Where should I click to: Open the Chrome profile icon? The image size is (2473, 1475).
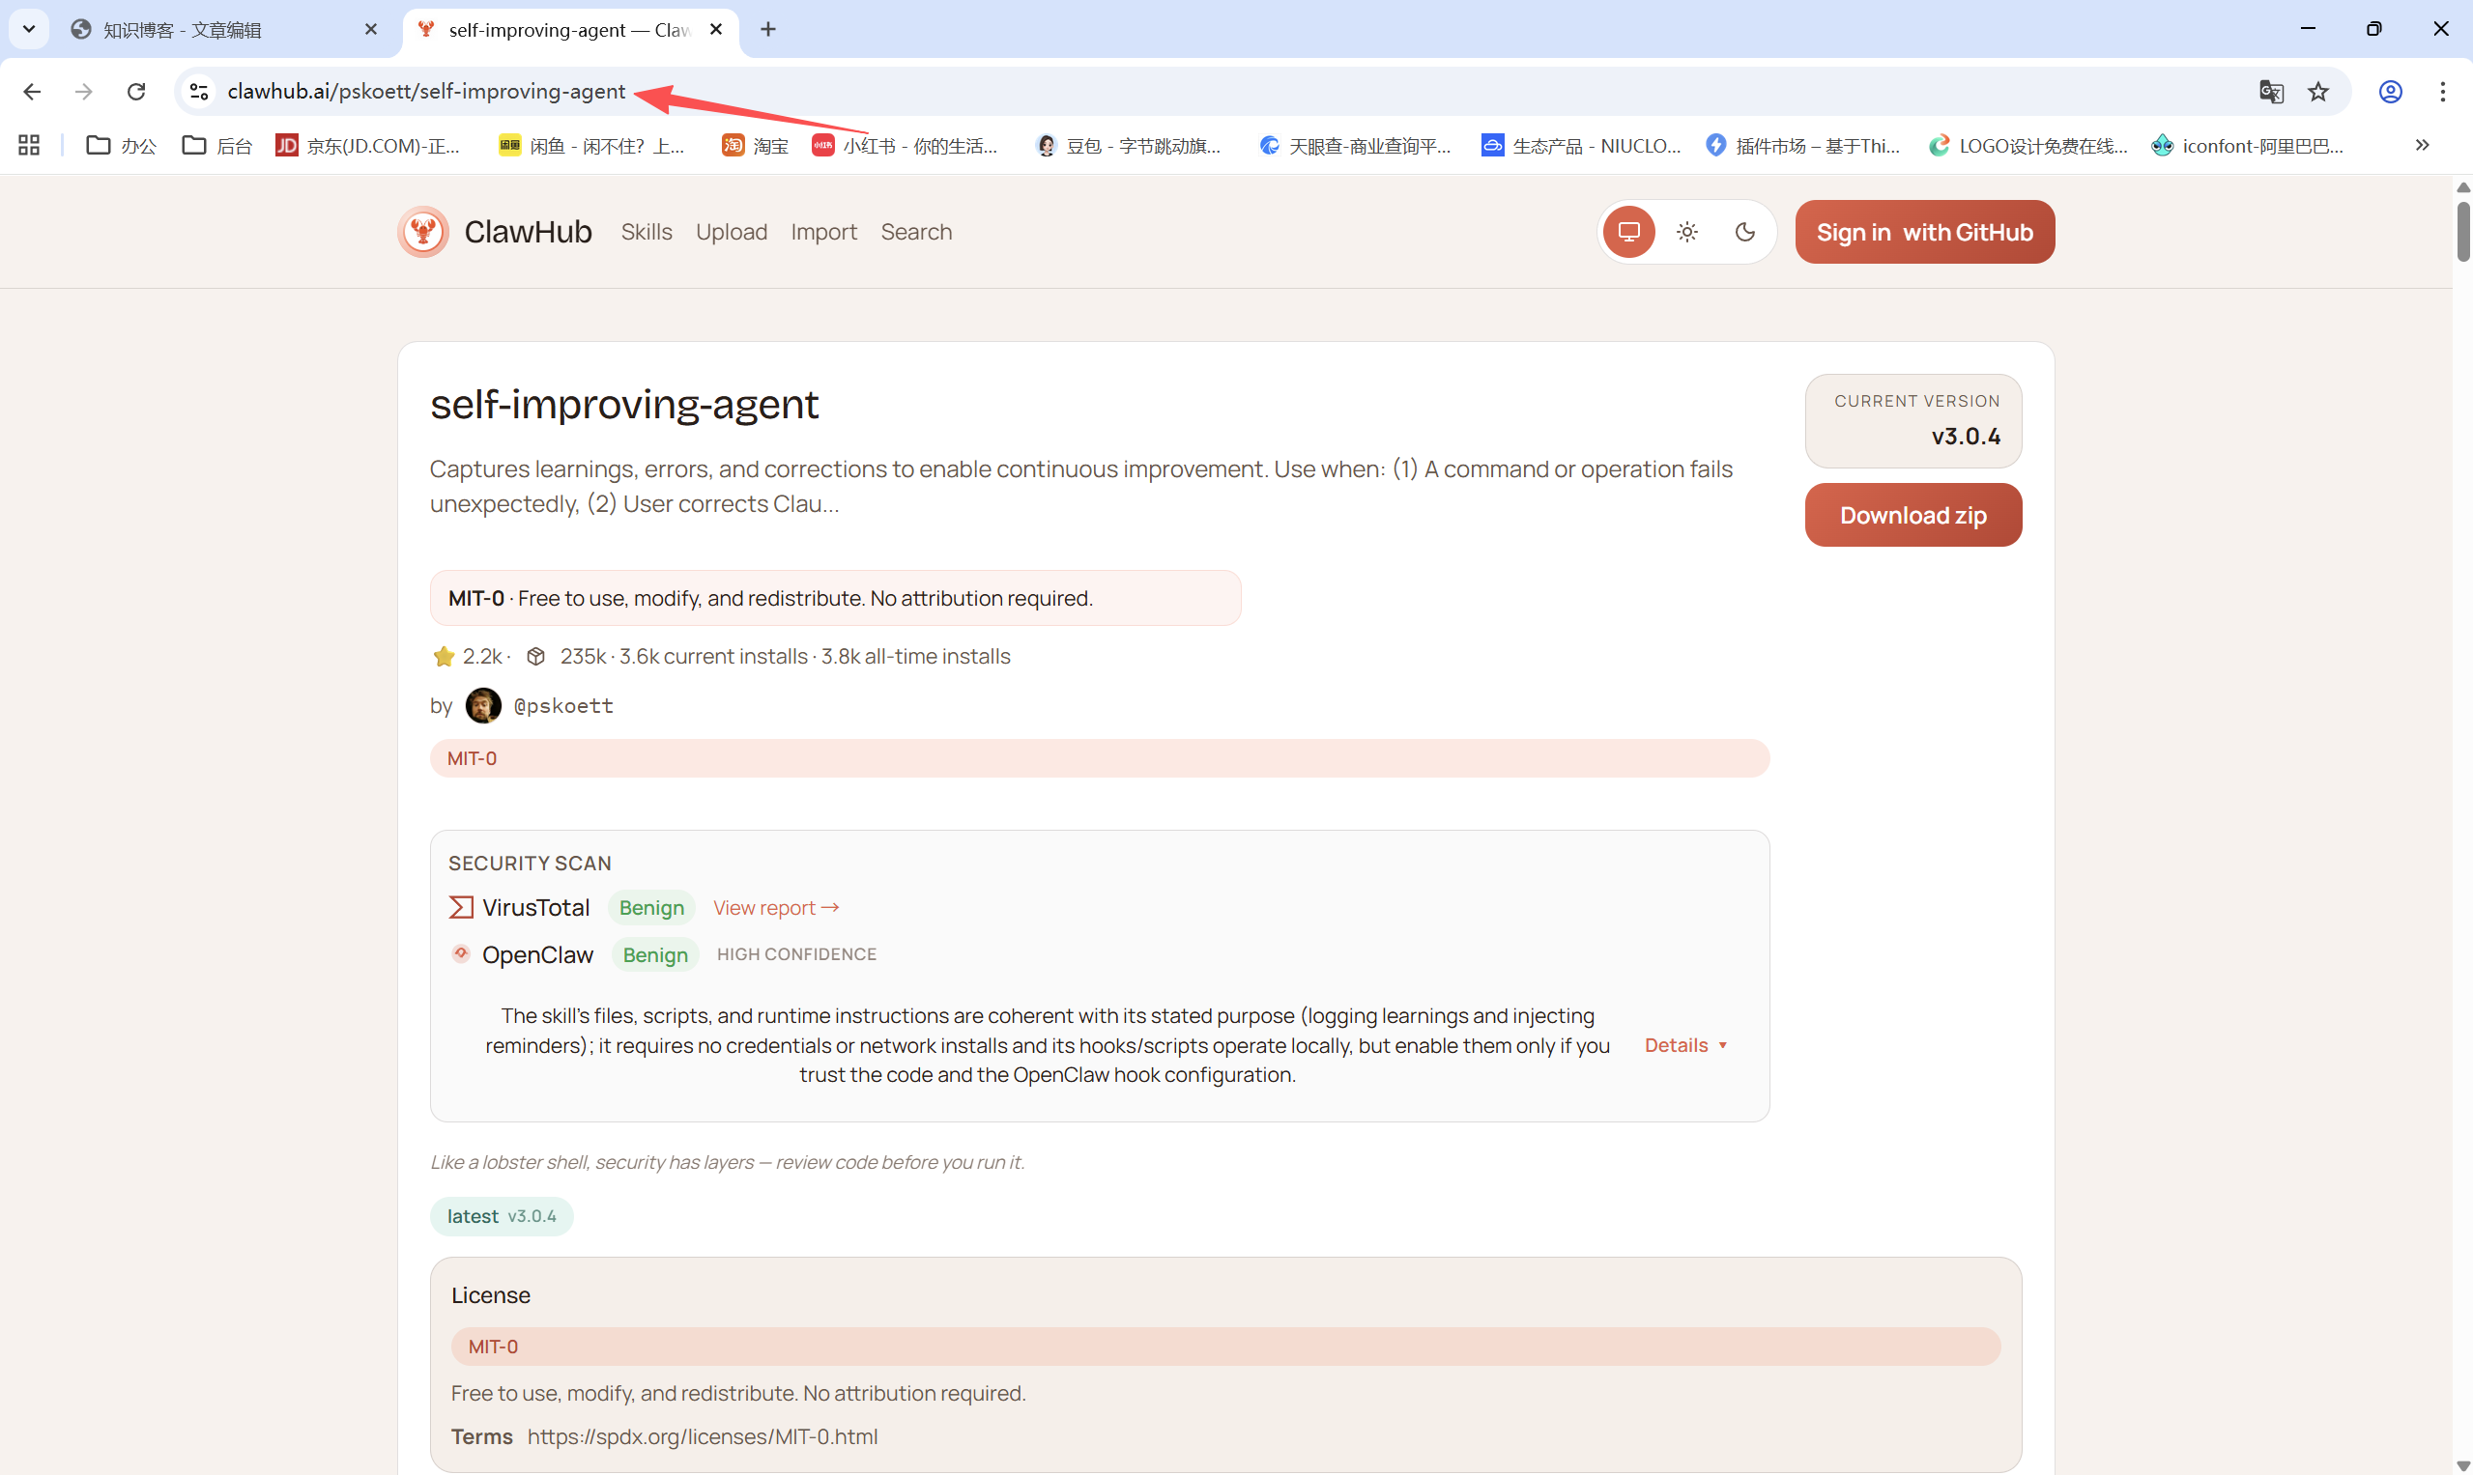[2391, 92]
